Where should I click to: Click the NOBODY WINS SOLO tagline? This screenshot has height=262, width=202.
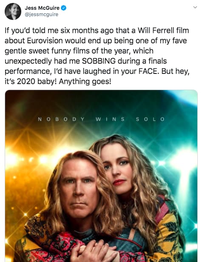coord(101,119)
